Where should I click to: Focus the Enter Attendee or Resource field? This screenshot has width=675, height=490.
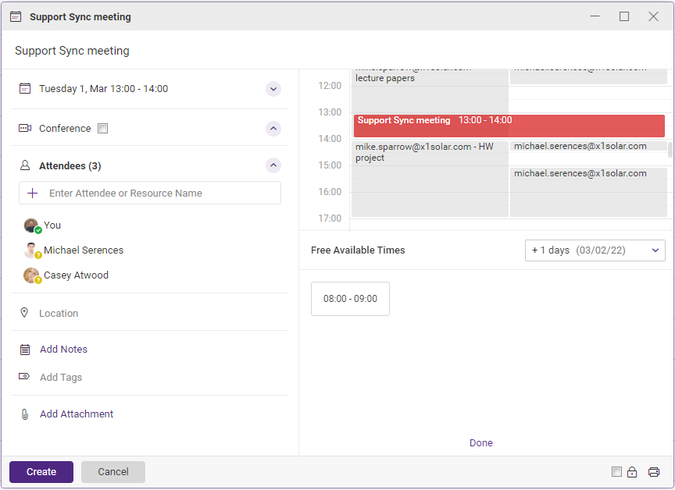tap(160, 194)
